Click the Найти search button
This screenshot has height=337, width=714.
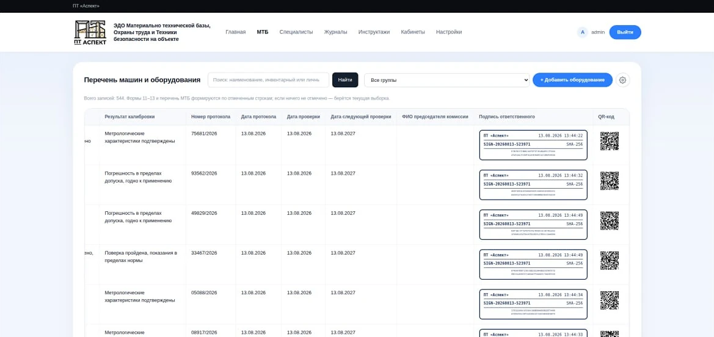pyautogui.click(x=345, y=80)
